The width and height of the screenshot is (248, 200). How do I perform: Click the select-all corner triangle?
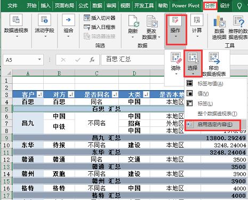(x=9, y=73)
